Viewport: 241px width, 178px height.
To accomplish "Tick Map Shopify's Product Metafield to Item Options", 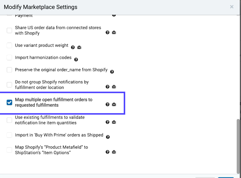I will tap(9, 150).
